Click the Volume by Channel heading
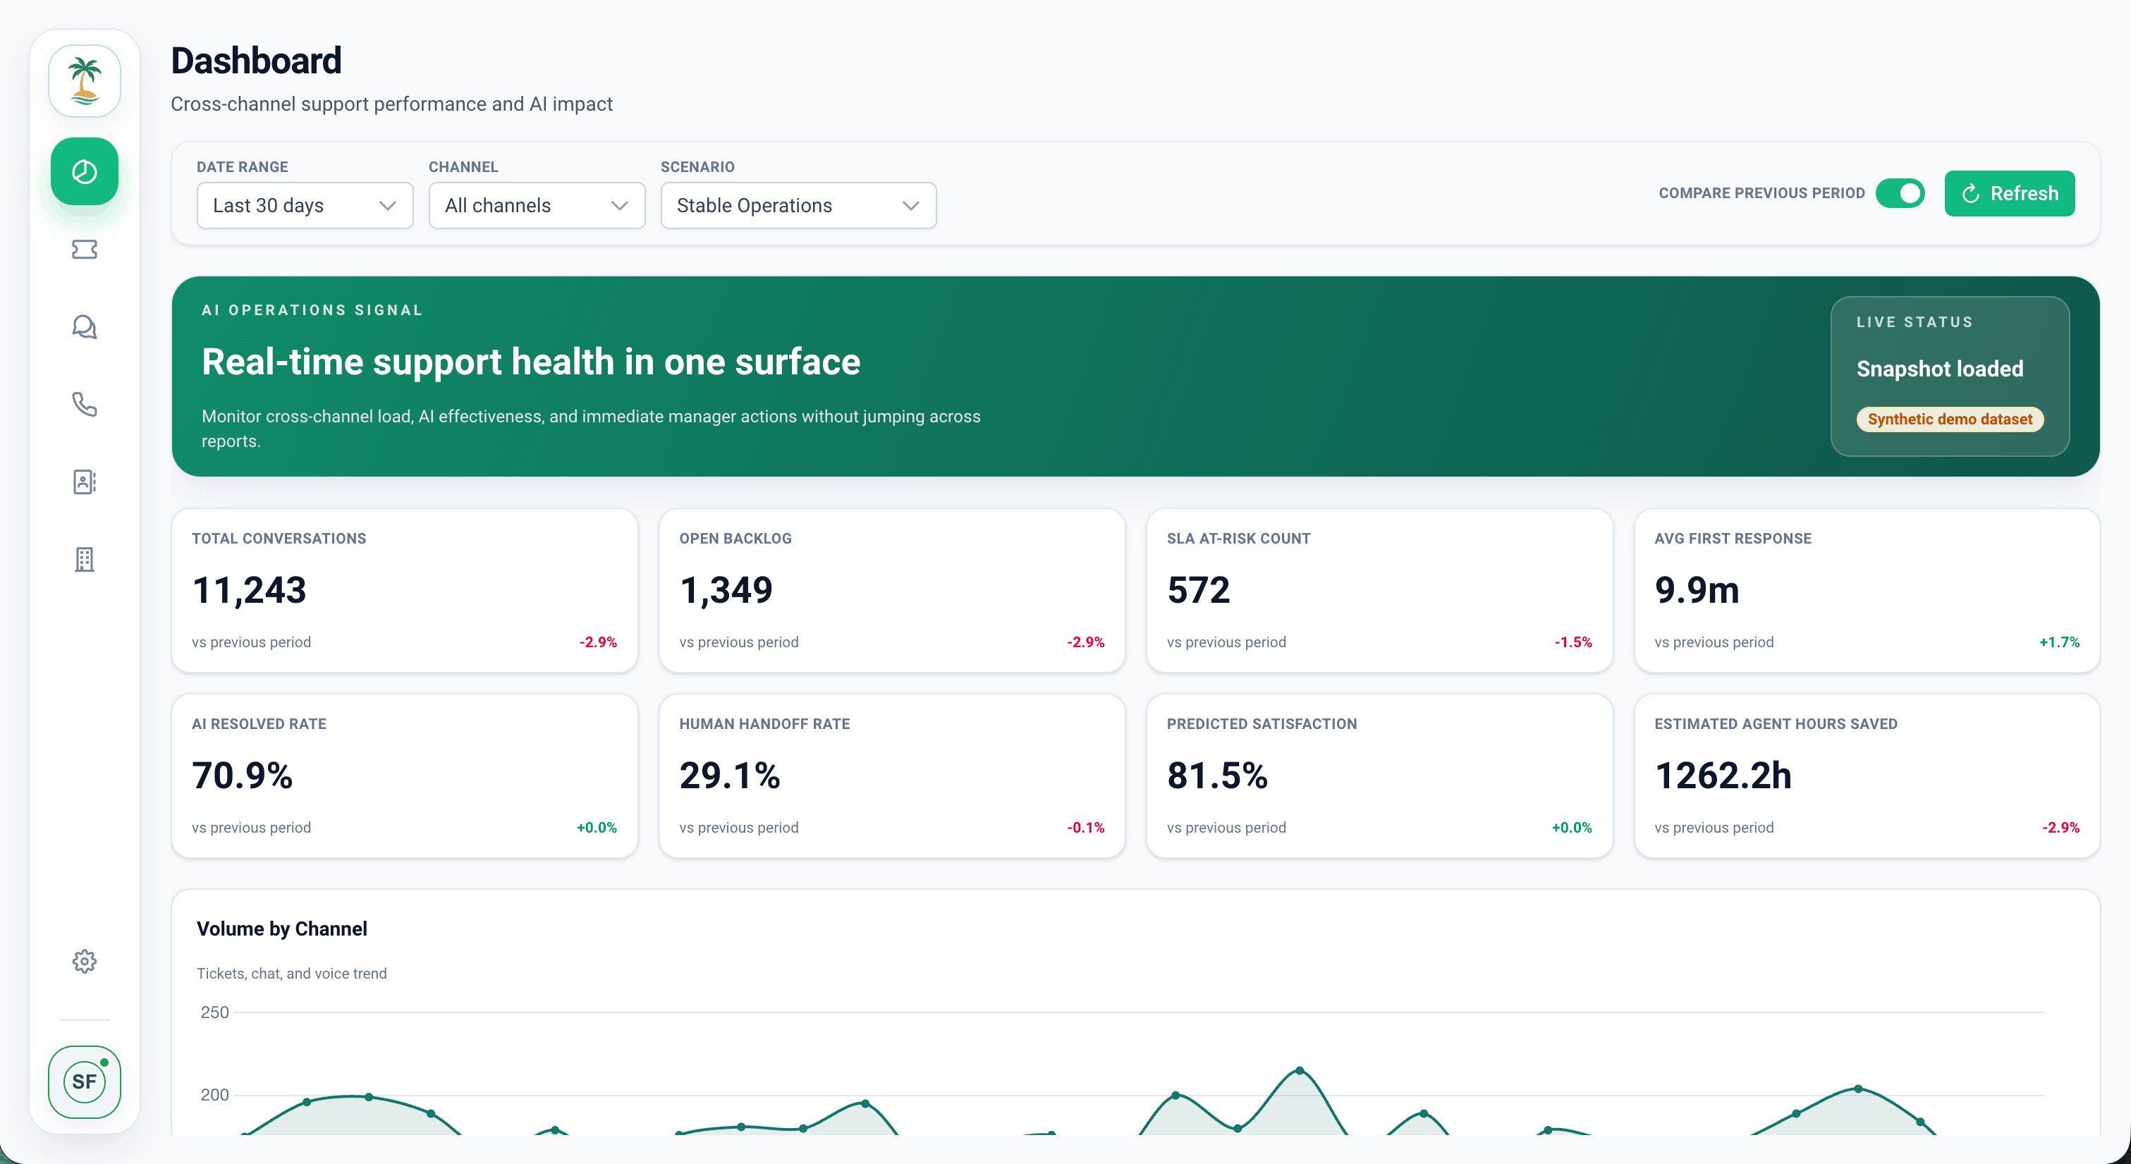2131x1164 pixels. (281, 929)
